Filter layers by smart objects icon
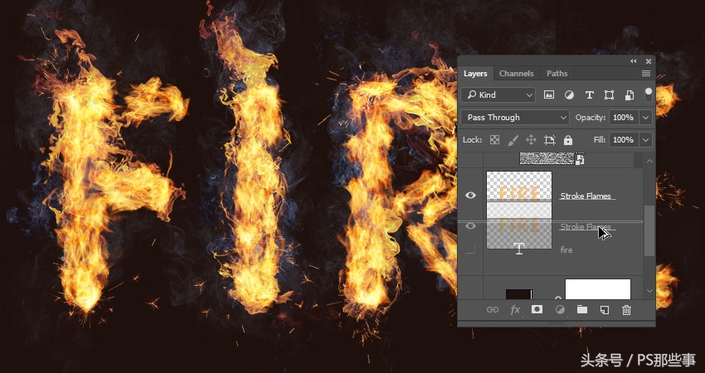Image resolution: width=705 pixels, height=373 pixels. coord(630,94)
